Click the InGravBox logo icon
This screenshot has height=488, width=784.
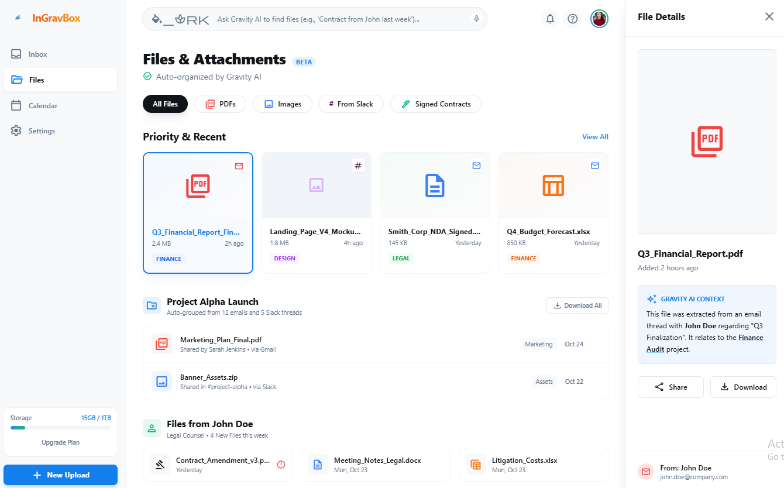(18, 18)
